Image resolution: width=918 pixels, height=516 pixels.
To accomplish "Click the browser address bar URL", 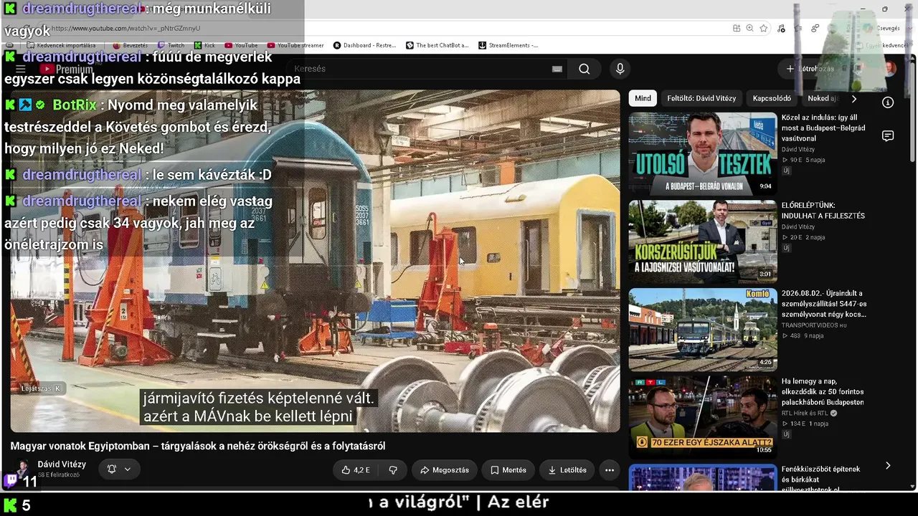I will pos(126,28).
